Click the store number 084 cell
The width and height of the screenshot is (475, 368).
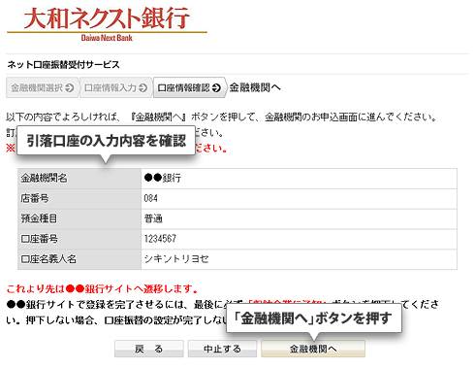[x=299, y=199]
